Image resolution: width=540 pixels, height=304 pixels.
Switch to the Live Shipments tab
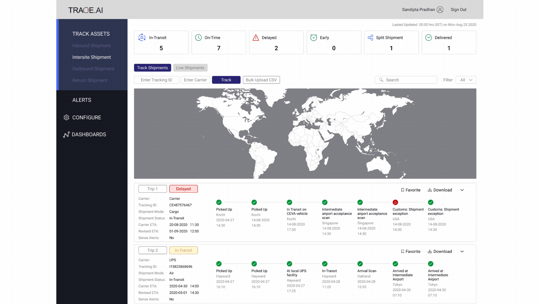click(190, 68)
